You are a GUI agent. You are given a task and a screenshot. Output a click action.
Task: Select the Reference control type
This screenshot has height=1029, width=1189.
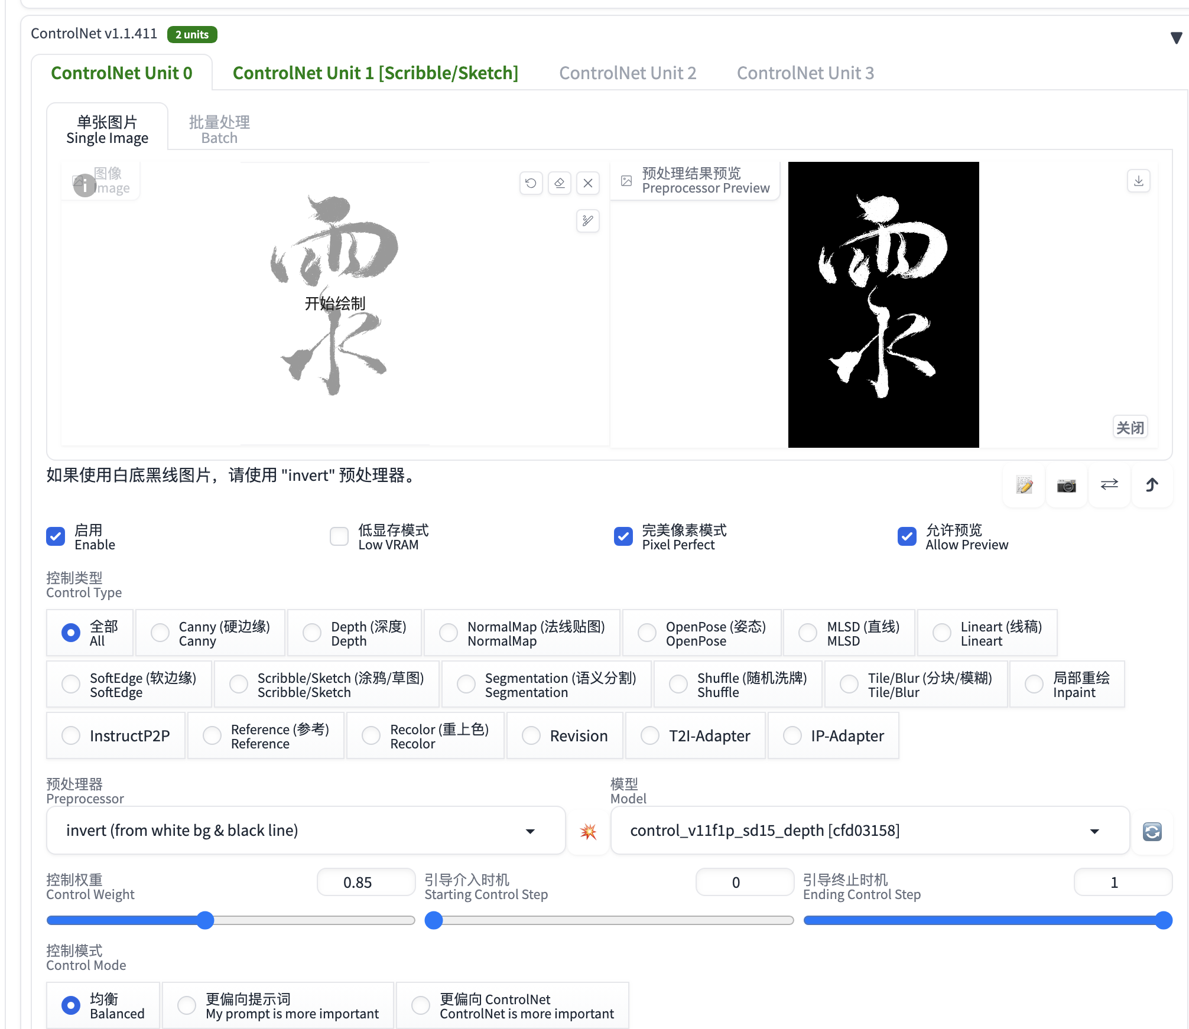266,735
